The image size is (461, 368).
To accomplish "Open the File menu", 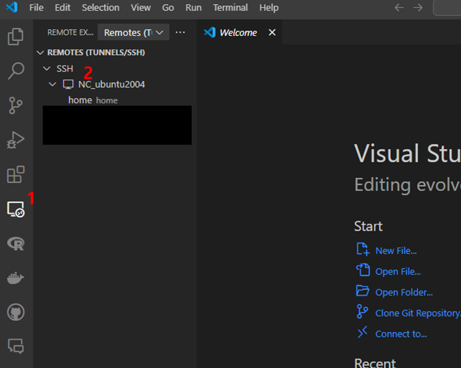I will 36,8.
